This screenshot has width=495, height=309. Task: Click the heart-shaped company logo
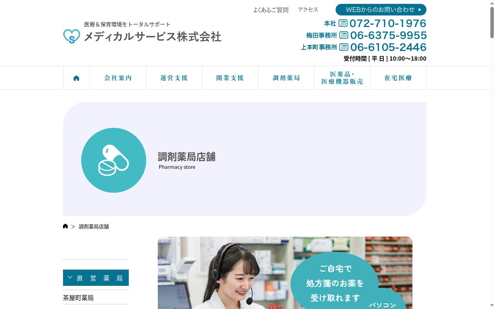click(x=72, y=36)
